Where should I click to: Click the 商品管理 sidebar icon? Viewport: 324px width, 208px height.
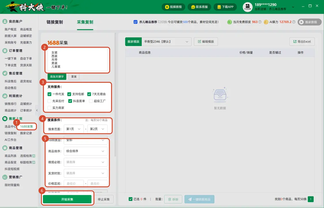point(5,148)
